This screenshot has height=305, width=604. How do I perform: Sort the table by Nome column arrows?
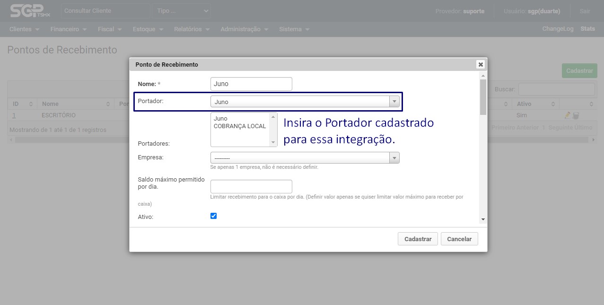point(109,104)
